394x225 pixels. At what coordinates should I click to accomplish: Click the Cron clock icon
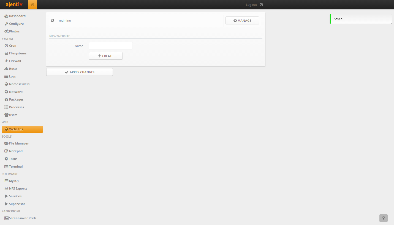[6, 46]
